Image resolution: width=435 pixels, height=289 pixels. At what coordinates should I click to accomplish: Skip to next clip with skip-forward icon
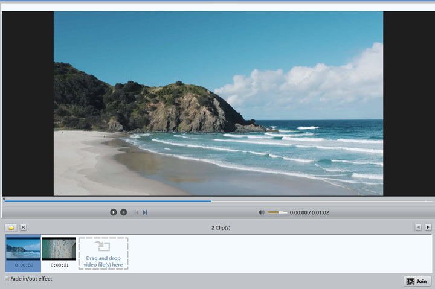point(145,212)
